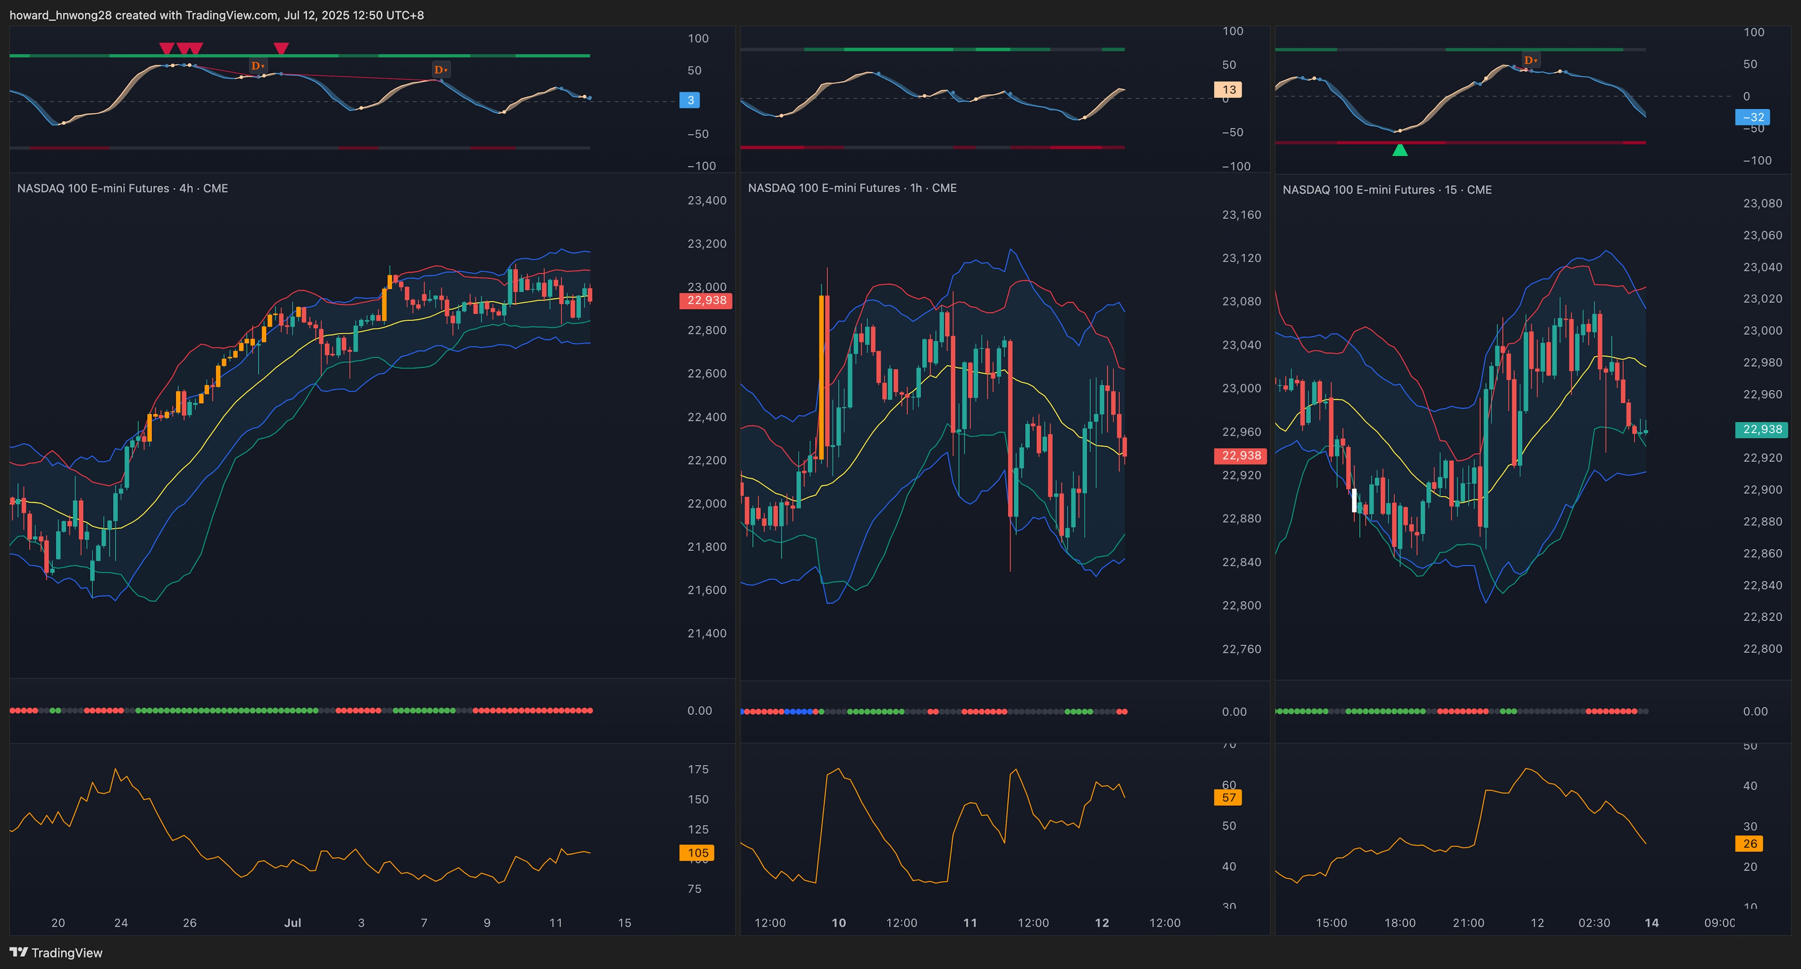Click the peach oscillator value label 13

1228,90
